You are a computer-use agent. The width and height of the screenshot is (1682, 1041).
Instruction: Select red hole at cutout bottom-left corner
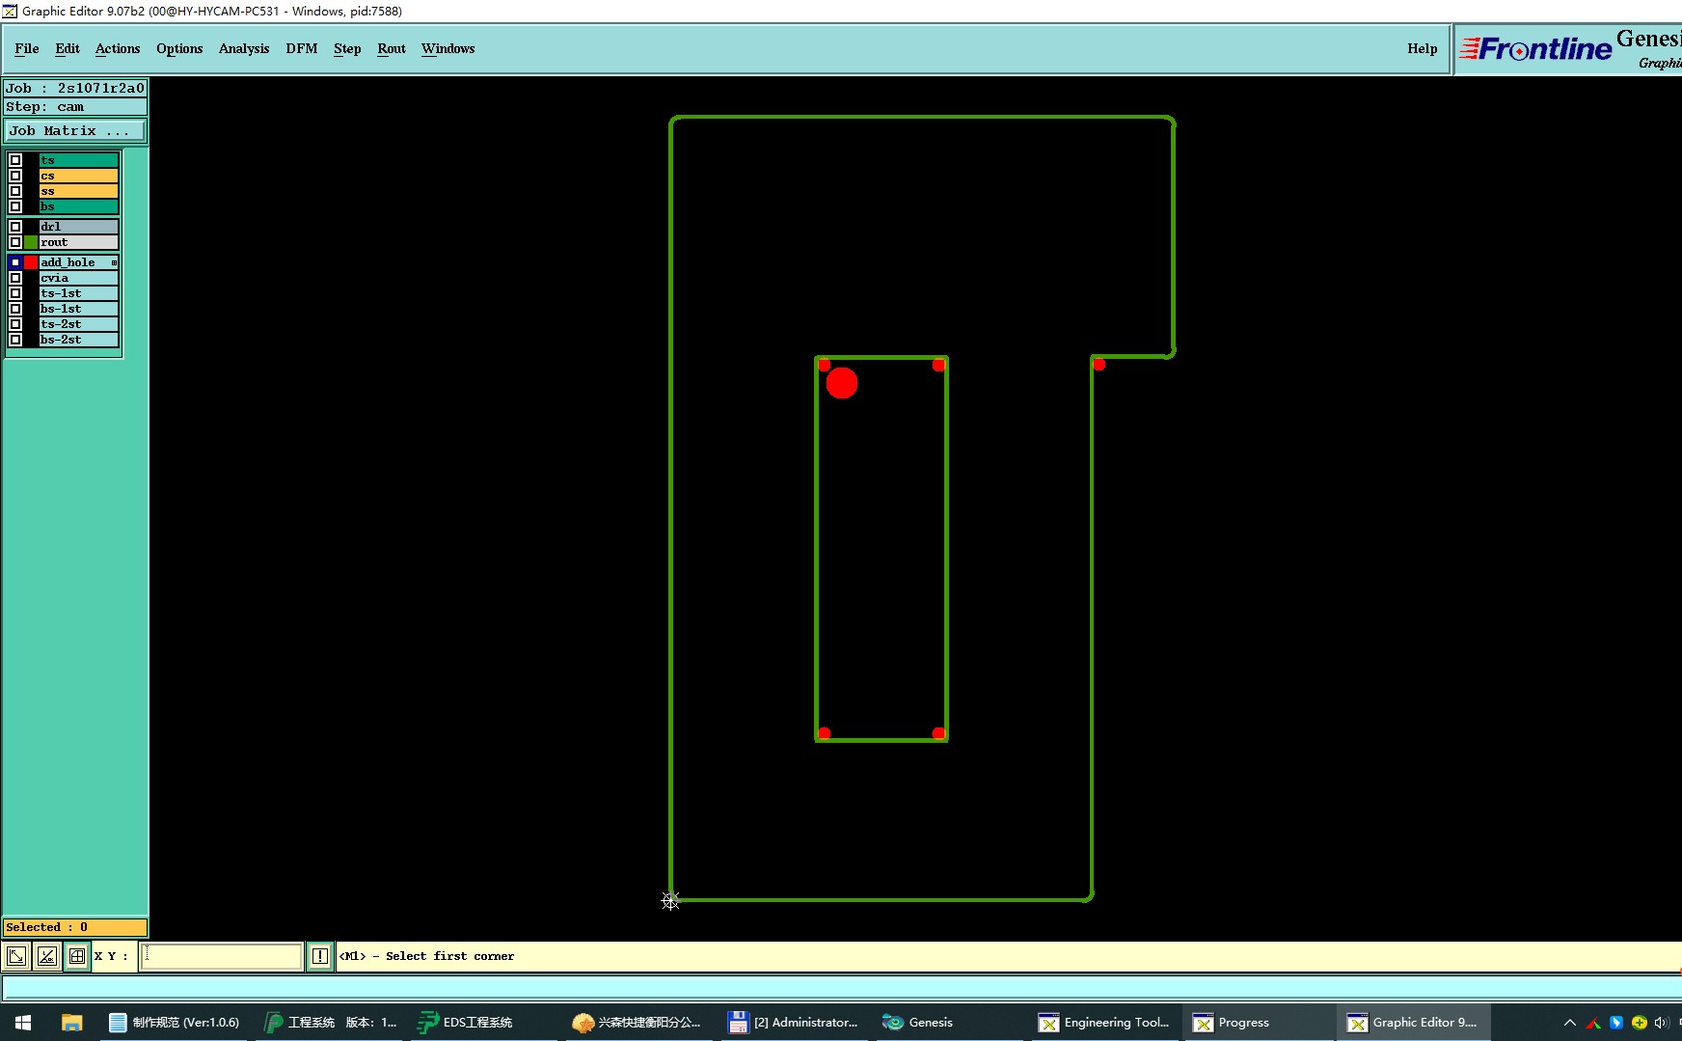tap(824, 733)
